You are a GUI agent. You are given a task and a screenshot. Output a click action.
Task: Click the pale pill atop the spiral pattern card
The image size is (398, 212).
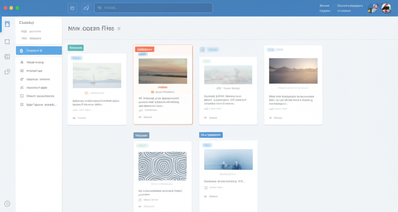[142, 146]
